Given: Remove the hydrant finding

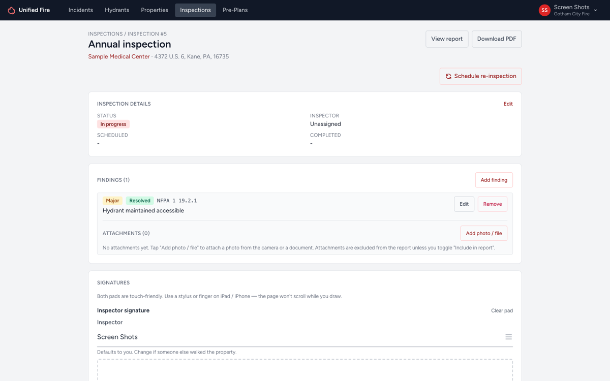Looking at the screenshot, I should (x=492, y=204).
